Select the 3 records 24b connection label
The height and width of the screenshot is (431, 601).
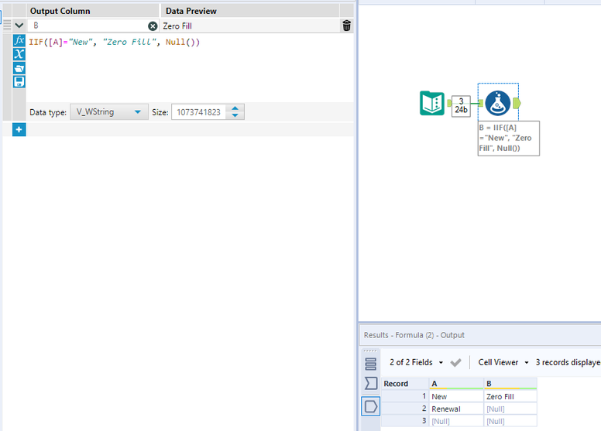click(x=461, y=106)
